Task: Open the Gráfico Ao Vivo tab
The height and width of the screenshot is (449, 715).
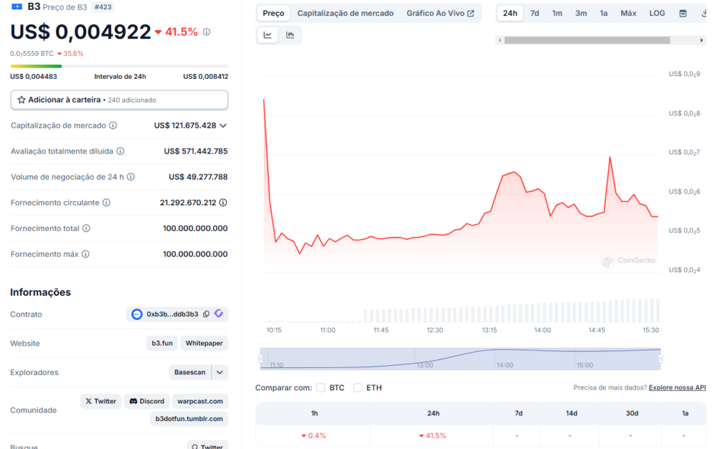Action: [x=440, y=13]
